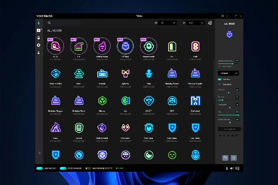Click the Help Me link in bottom bar
The height and width of the screenshot is (185, 278).
[x=119, y=168]
